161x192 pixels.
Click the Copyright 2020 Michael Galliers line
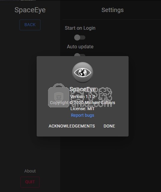click(83, 103)
